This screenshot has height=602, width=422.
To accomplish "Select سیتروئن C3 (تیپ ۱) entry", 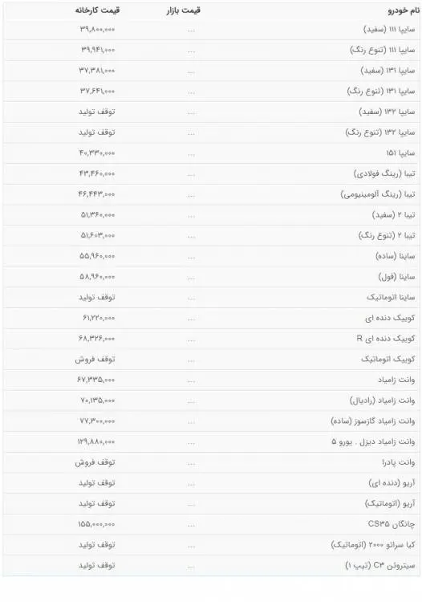I will (x=380, y=566).
